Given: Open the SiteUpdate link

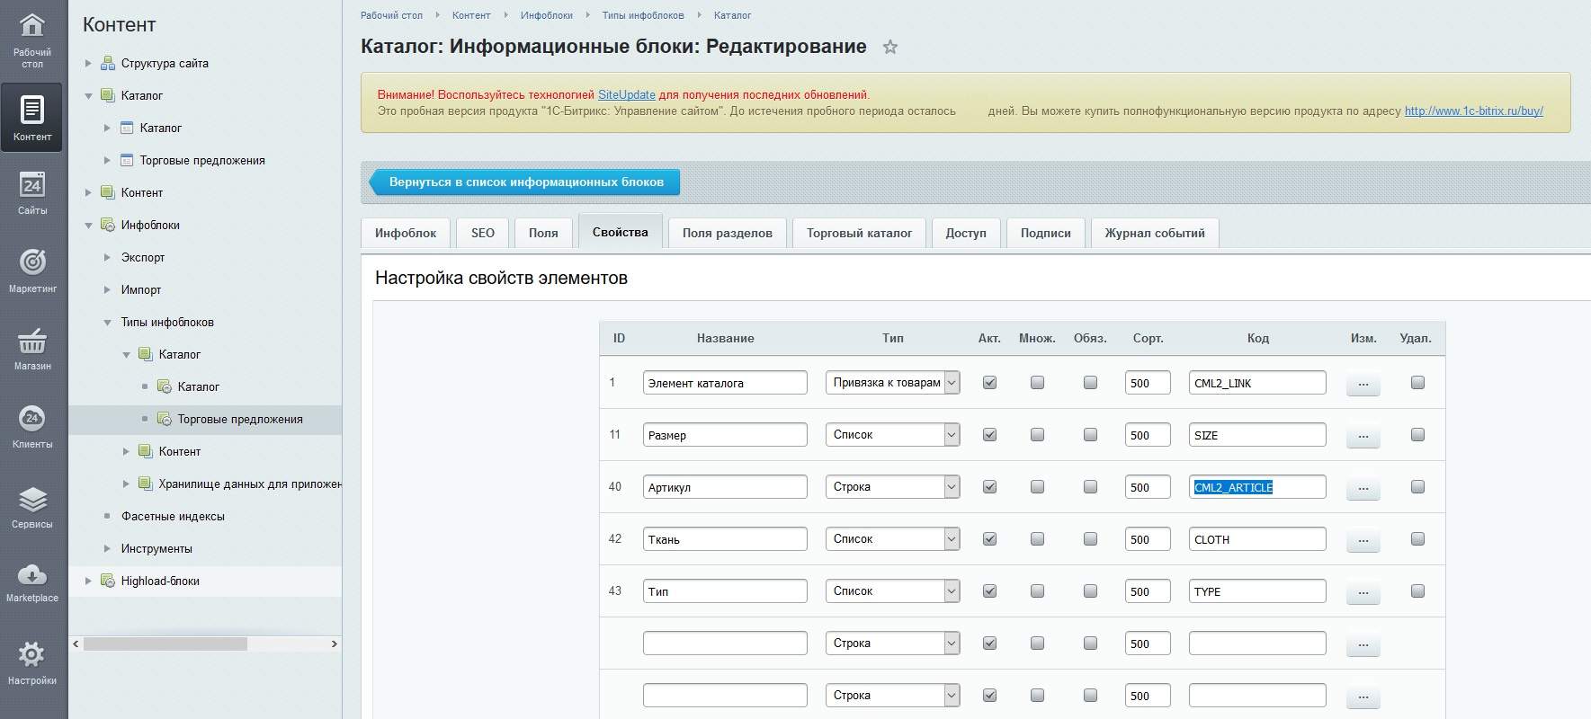Looking at the screenshot, I should (x=627, y=94).
